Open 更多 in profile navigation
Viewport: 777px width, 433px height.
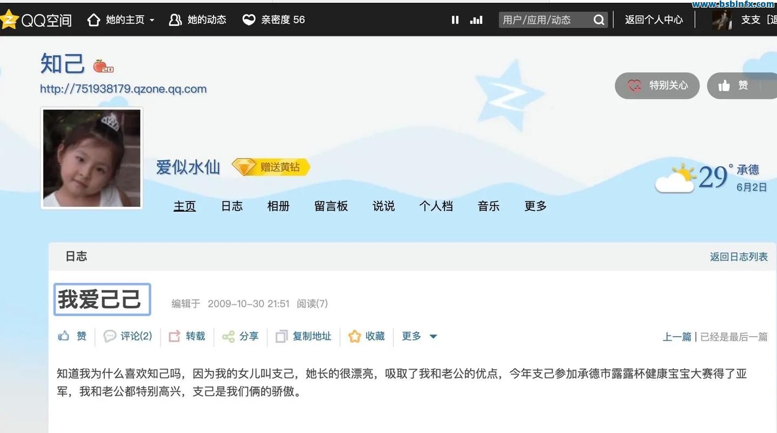(535, 206)
